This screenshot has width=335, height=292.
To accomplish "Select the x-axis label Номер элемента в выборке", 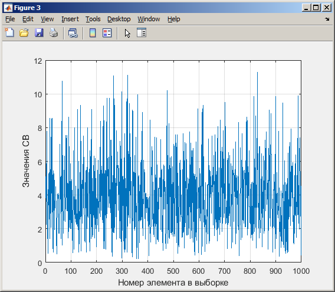I will [173, 283].
